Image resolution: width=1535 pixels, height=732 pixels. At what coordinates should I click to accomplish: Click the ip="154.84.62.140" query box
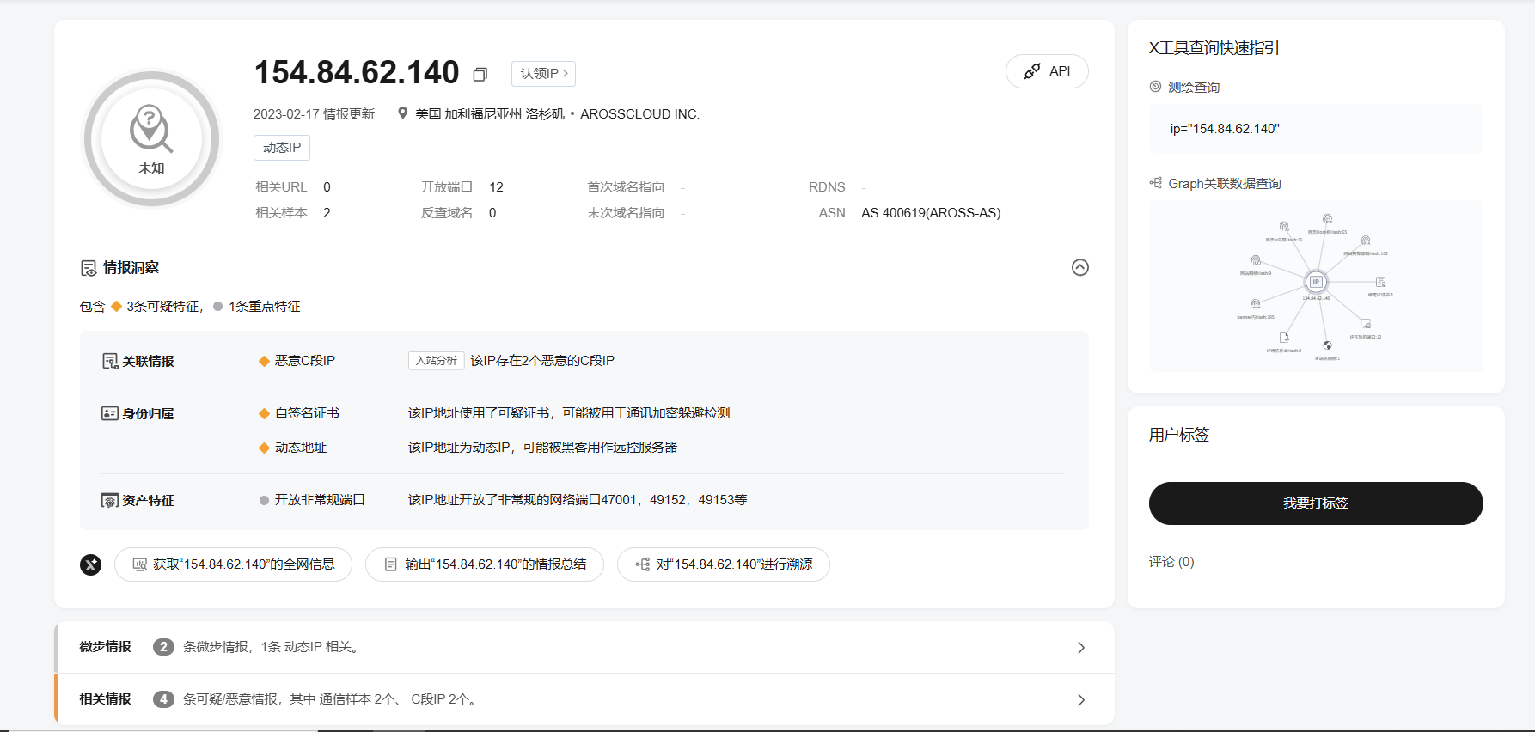1315,129
